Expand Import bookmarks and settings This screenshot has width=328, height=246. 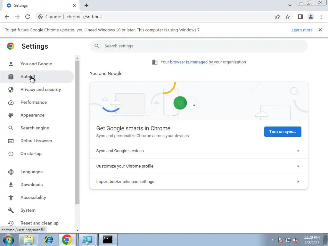199,181
